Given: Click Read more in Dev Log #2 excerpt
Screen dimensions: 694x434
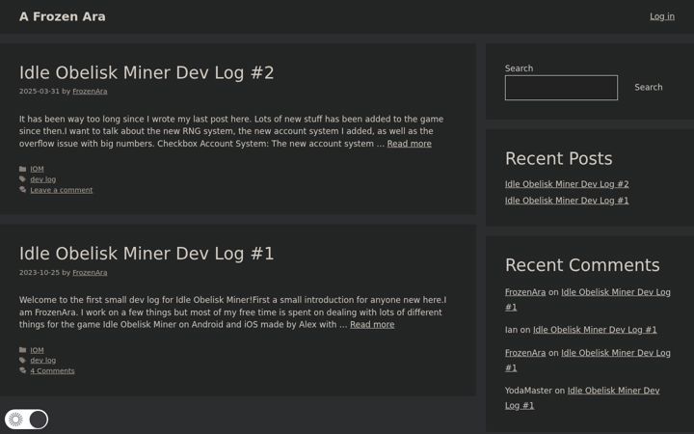Looking at the screenshot, I should point(410,144).
